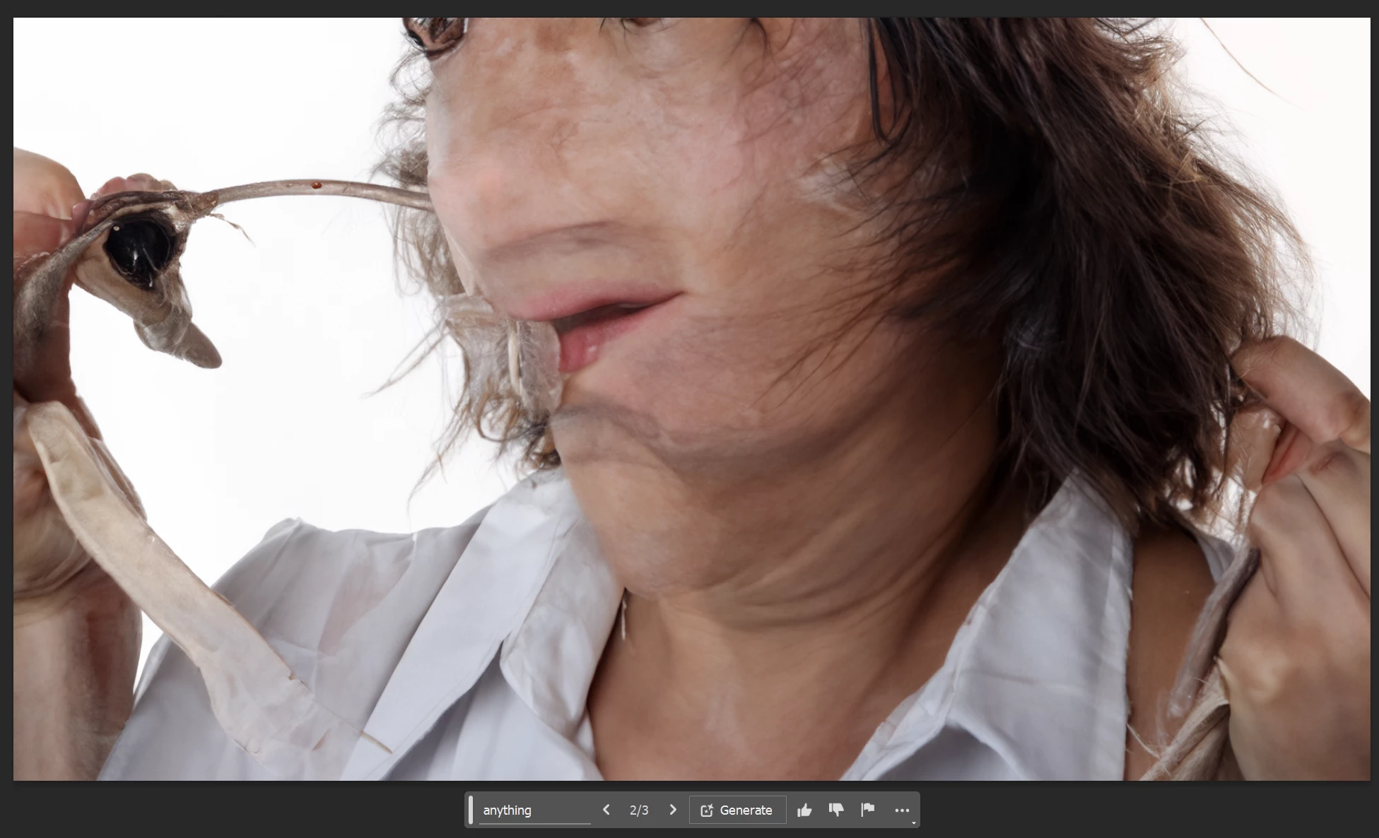Image resolution: width=1379 pixels, height=838 pixels.
Task: Open more options three-dot menu
Action: click(902, 810)
